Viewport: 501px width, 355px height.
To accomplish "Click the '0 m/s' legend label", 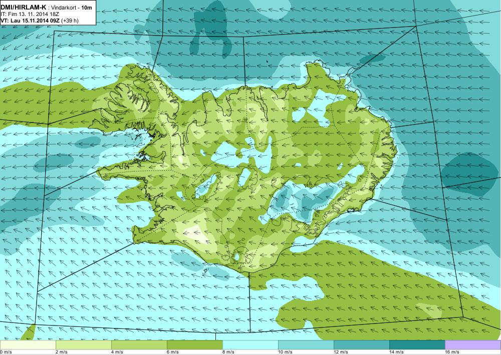I will point(6,352).
